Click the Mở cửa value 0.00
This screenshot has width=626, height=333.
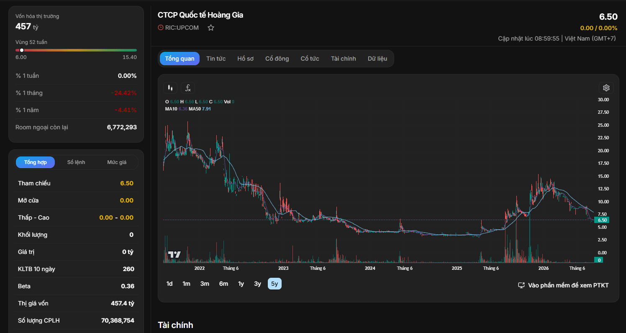coord(127,200)
